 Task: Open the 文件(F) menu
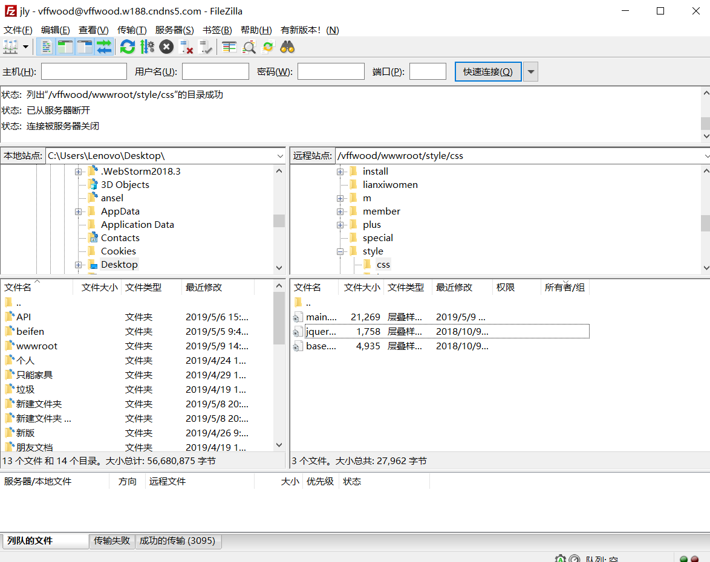[x=18, y=30]
